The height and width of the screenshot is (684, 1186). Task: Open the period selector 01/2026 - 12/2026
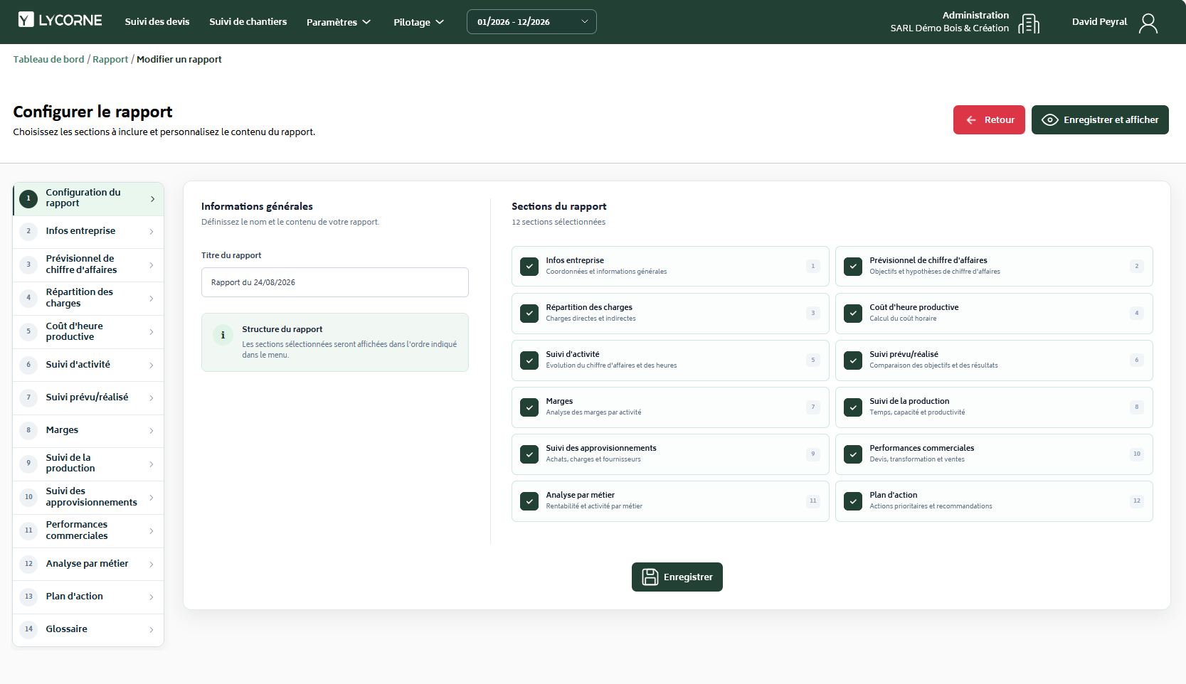click(x=531, y=22)
